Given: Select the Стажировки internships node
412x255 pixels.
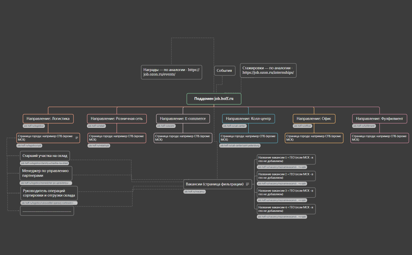Looking at the screenshot, I should tap(268, 71).
